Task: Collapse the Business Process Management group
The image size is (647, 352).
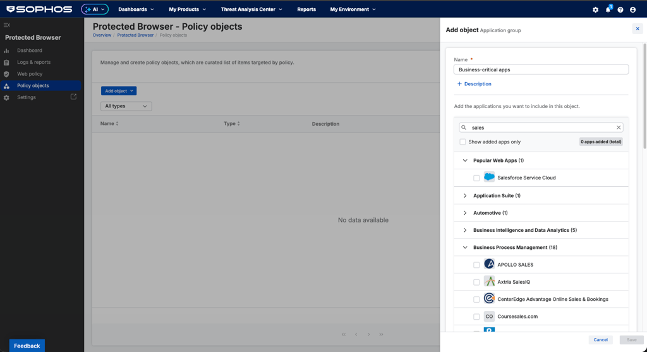Action: pyautogui.click(x=465, y=248)
